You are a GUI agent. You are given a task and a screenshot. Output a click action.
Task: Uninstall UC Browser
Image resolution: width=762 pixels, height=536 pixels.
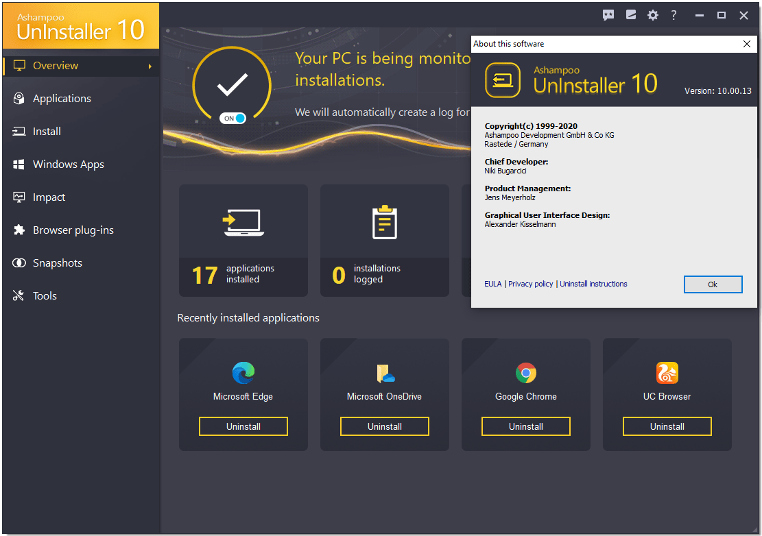(667, 426)
